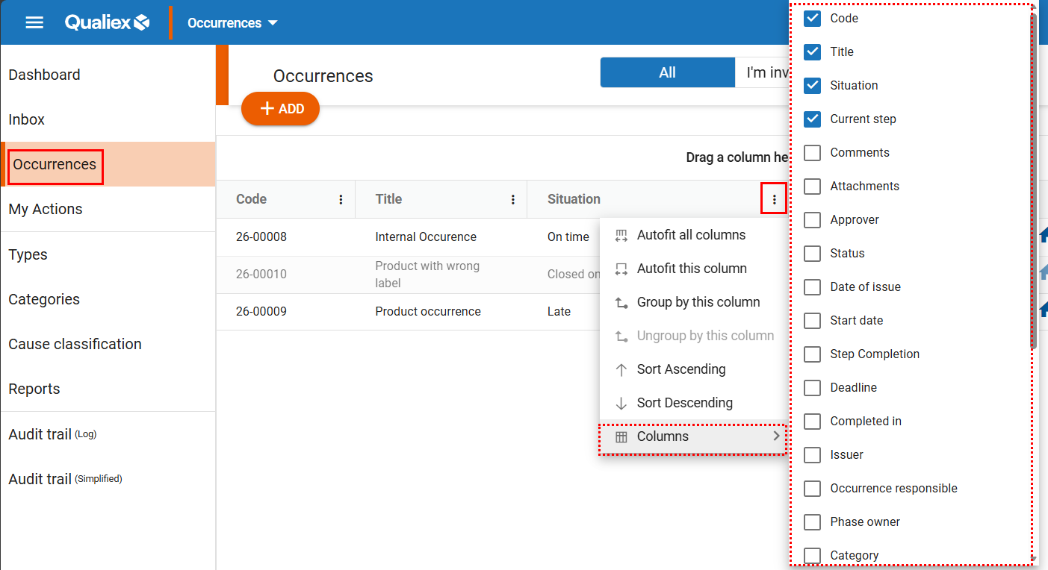Enable the Comments column checkbox
Screen dimensions: 1048x570
point(812,153)
